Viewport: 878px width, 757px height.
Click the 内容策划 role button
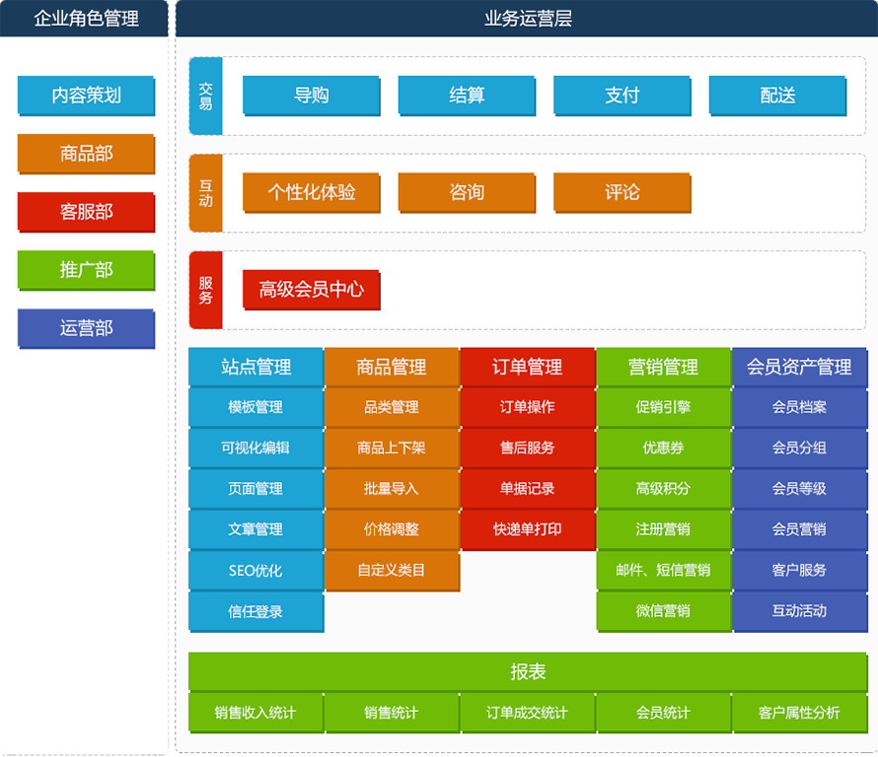coord(86,96)
